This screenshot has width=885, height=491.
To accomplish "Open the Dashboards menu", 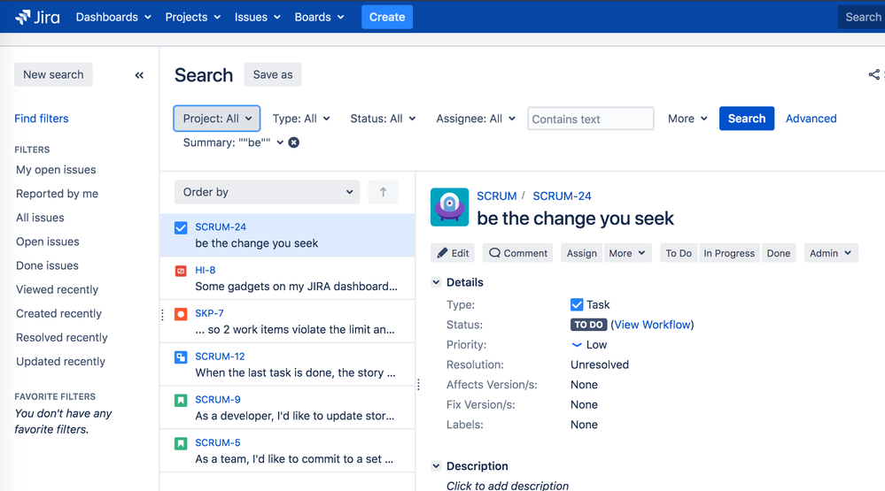I will (113, 17).
